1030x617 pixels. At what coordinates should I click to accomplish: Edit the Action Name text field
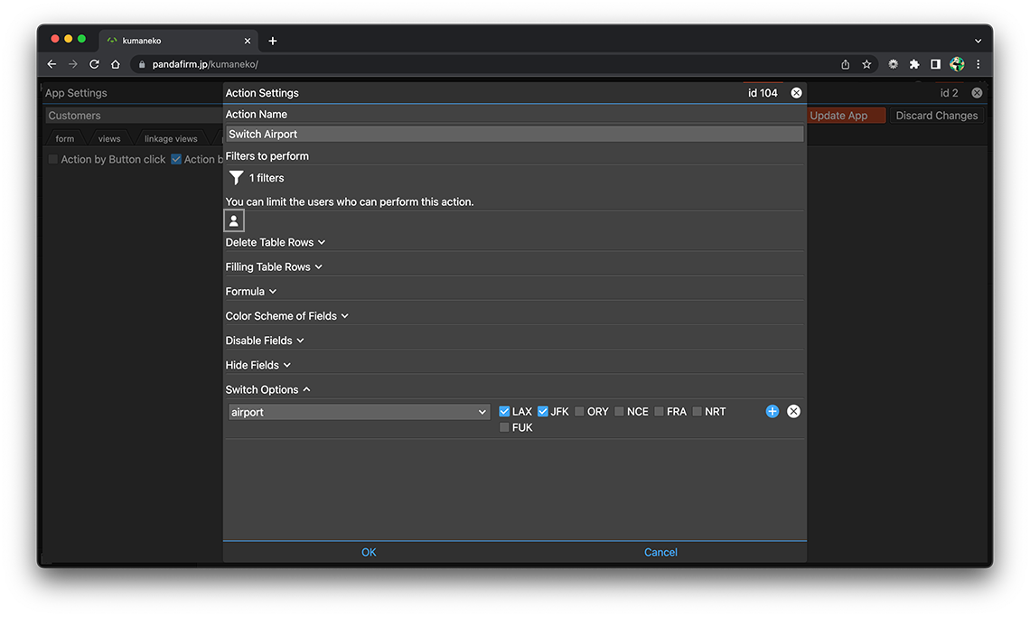tap(514, 134)
